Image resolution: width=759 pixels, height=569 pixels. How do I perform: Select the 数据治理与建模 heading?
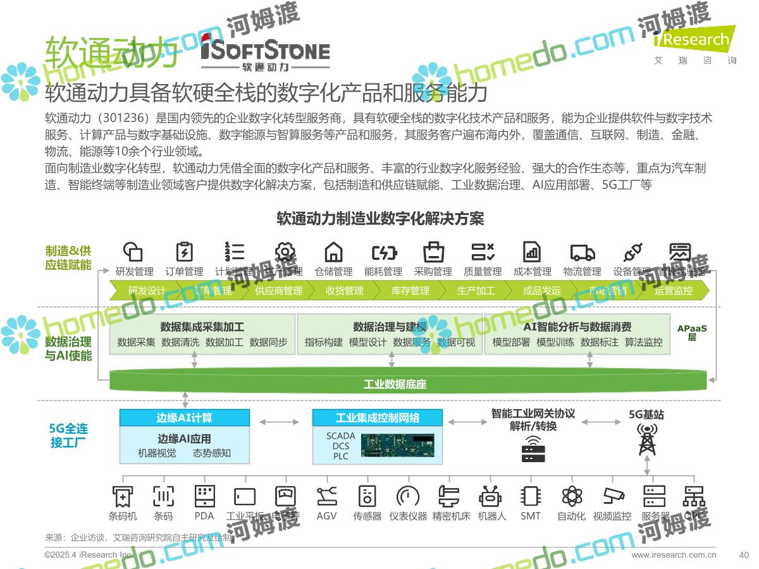[390, 327]
